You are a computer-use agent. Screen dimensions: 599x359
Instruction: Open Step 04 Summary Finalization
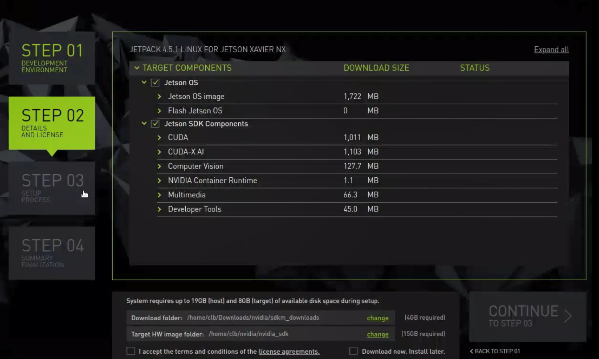[52, 253]
